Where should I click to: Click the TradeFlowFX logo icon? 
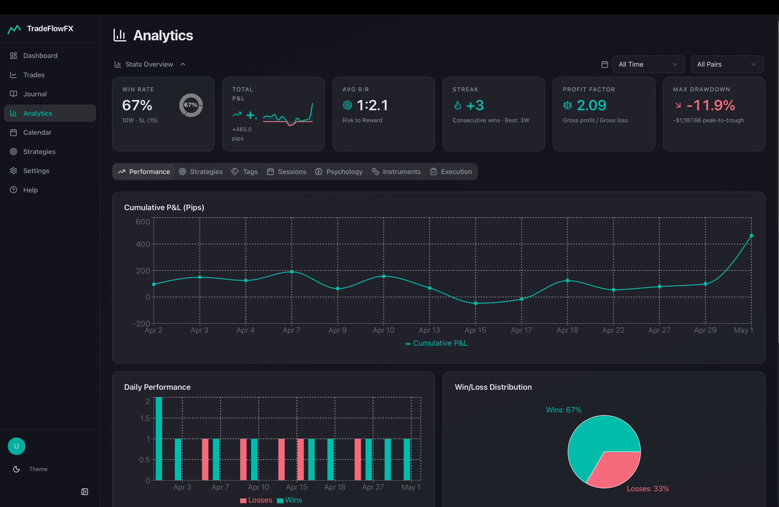click(x=14, y=29)
